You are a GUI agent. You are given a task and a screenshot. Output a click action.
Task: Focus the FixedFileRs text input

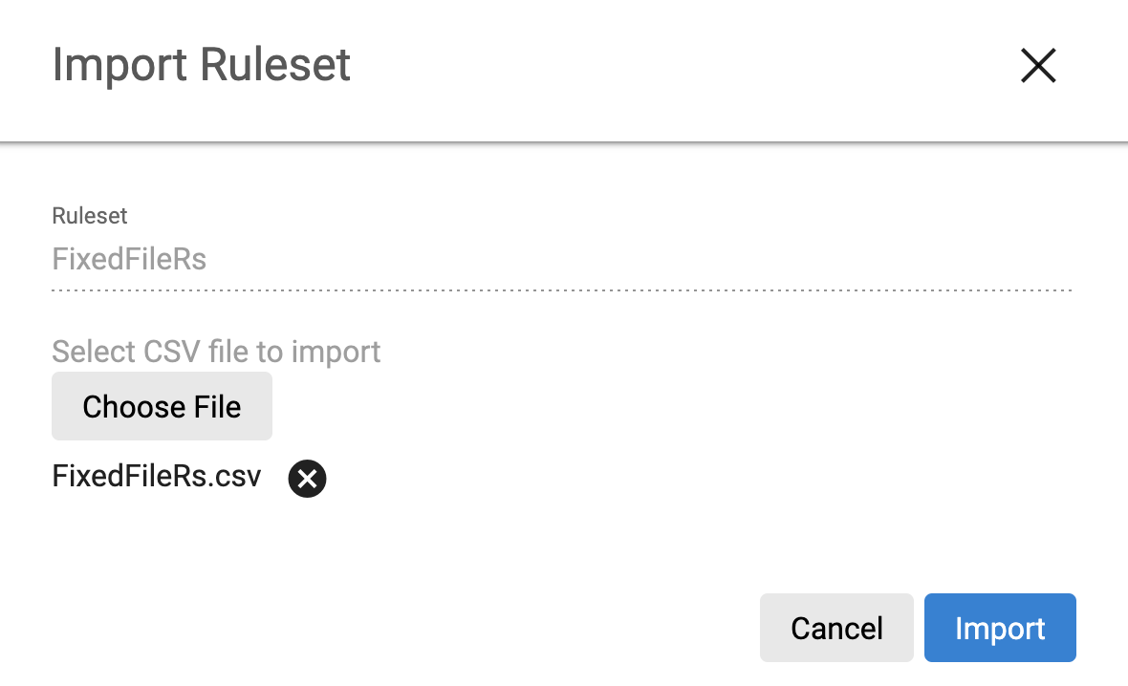click(561, 260)
